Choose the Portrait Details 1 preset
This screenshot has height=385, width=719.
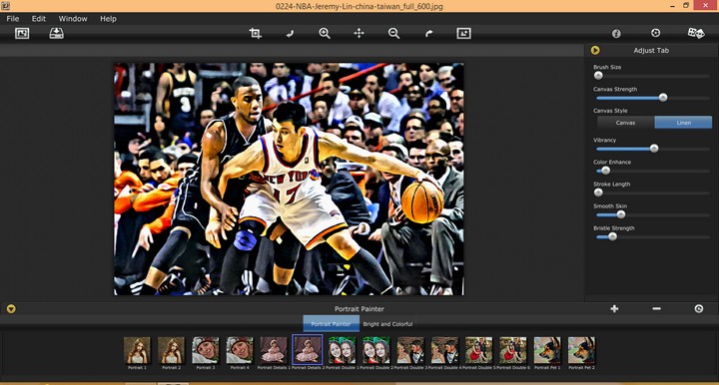(274, 350)
